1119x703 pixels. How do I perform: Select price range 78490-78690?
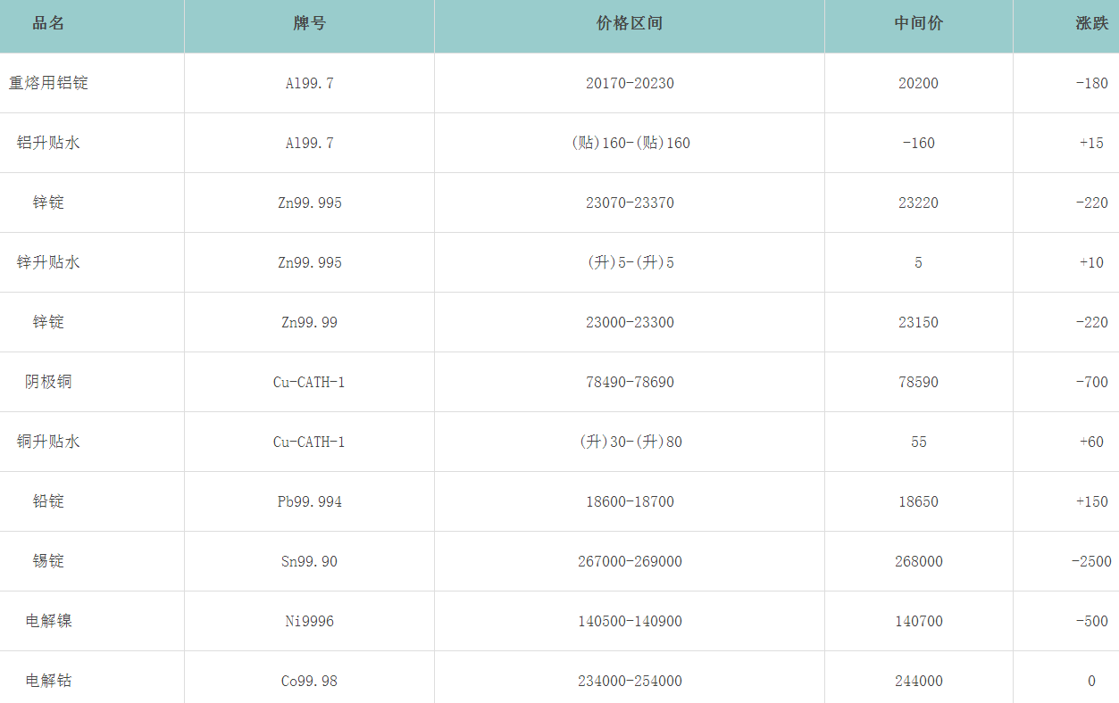pos(630,382)
